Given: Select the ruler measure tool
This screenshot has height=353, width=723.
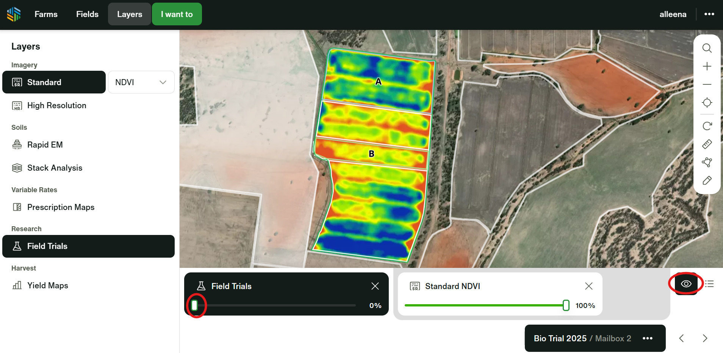Looking at the screenshot, I should [707, 144].
